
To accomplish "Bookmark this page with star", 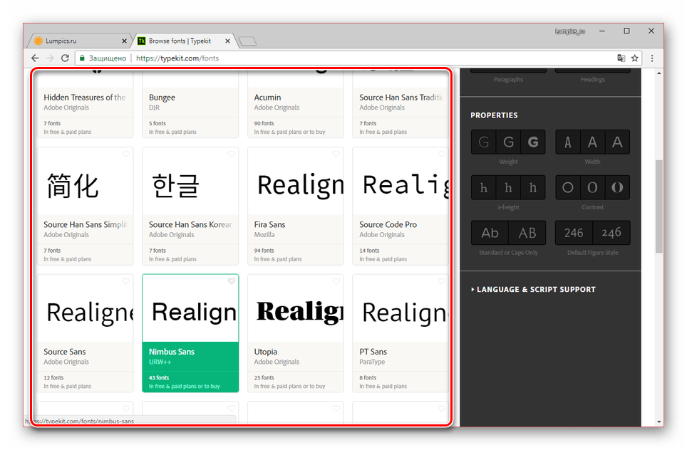I will point(634,58).
